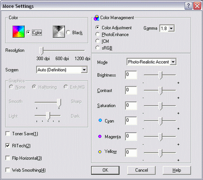Click the Cyan slider thumb
203x180 pixels.
[161, 121]
